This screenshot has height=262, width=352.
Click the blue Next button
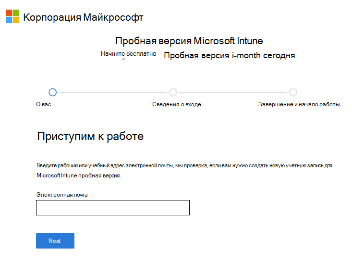55,241
